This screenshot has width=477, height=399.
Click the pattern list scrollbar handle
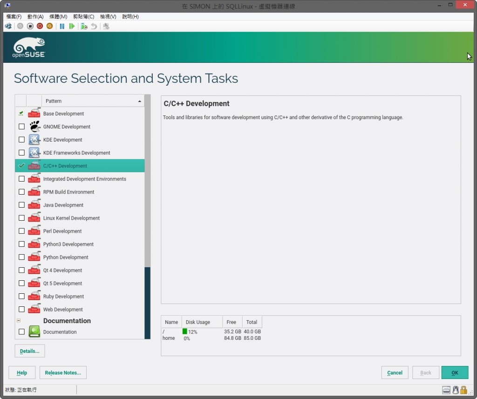(148, 303)
